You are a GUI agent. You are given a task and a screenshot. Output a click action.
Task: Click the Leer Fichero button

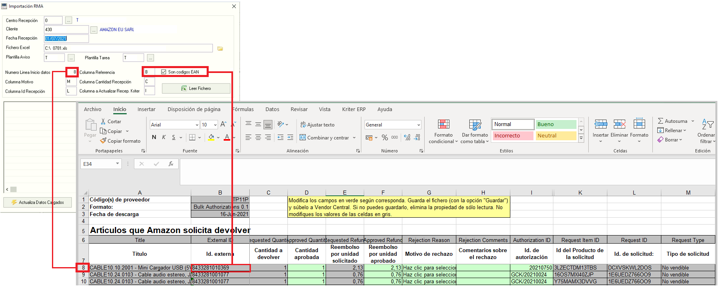tap(196, 88)
